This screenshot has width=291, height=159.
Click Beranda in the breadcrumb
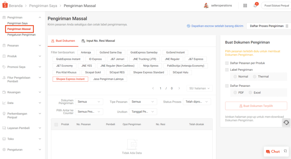click(16, 6)
